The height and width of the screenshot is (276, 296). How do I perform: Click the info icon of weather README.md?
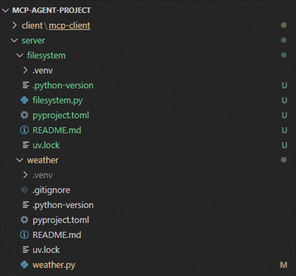coord(24,235)
